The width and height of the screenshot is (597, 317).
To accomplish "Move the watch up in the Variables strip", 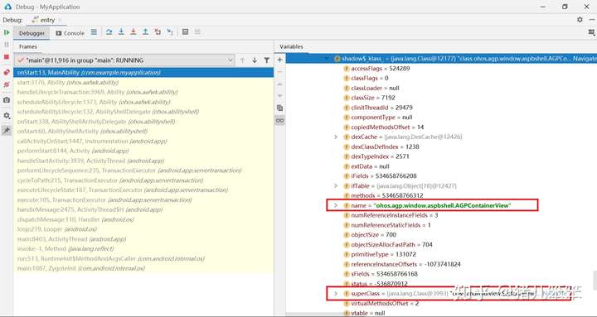I will tap(279, 84).
